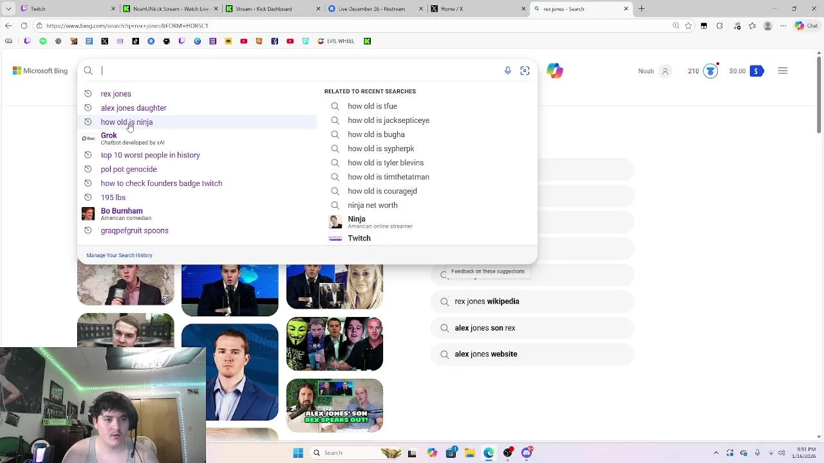Switch to Home / X tab

pos(477,9)
